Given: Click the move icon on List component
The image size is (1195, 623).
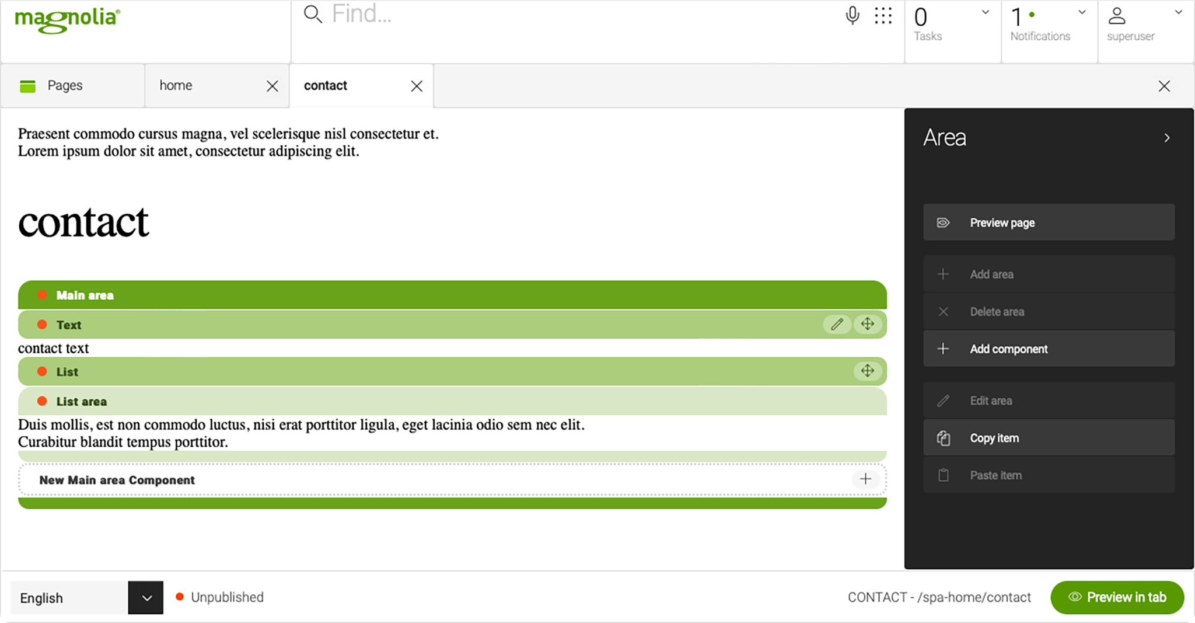Looking at the screenshot, I should pos(868,371).
